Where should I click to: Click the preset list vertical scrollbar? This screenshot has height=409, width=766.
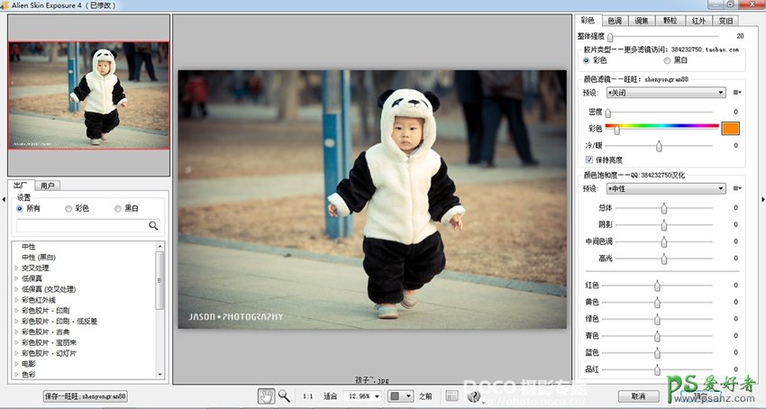pos(160,310)
